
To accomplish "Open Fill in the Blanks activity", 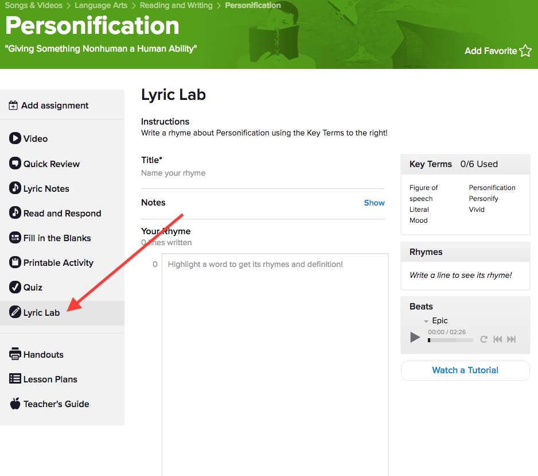I will coord(57,238).
